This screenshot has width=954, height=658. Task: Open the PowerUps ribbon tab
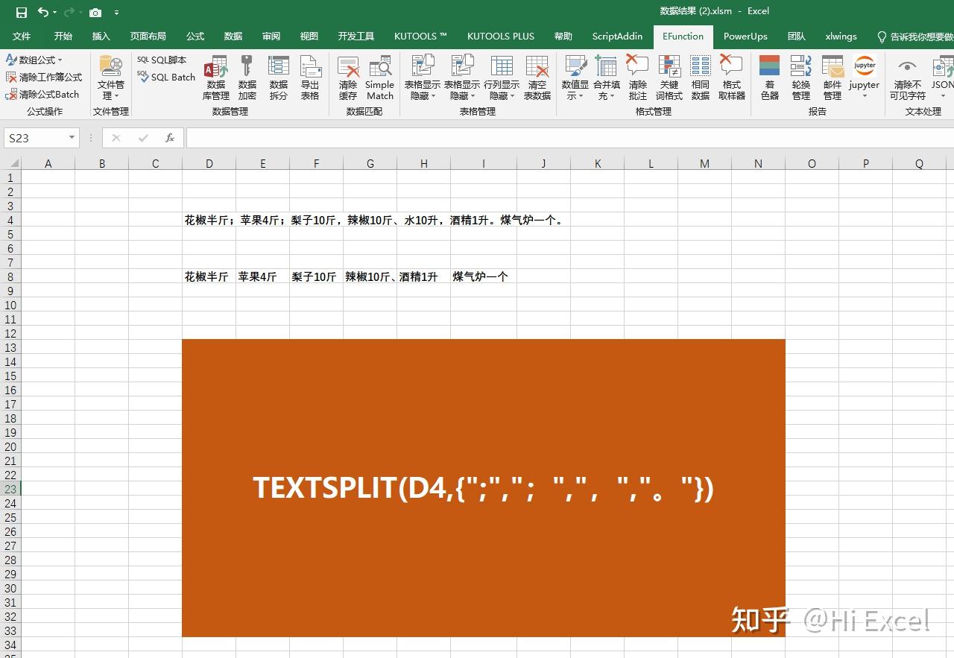coord(745,36)
